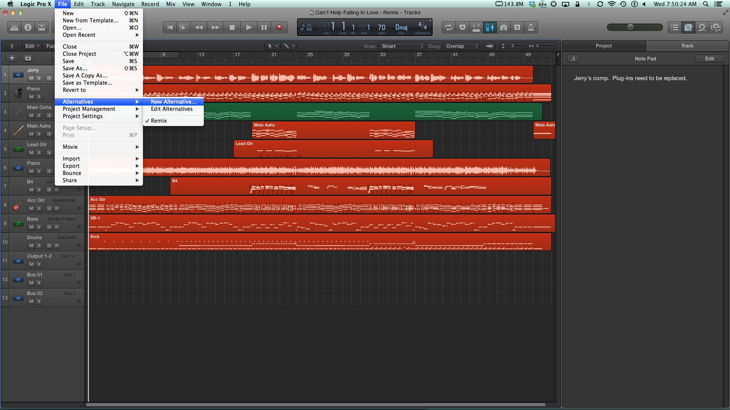Stop playback with the Stop button
This screenshot has width=730, height=410.
(232, 27)
